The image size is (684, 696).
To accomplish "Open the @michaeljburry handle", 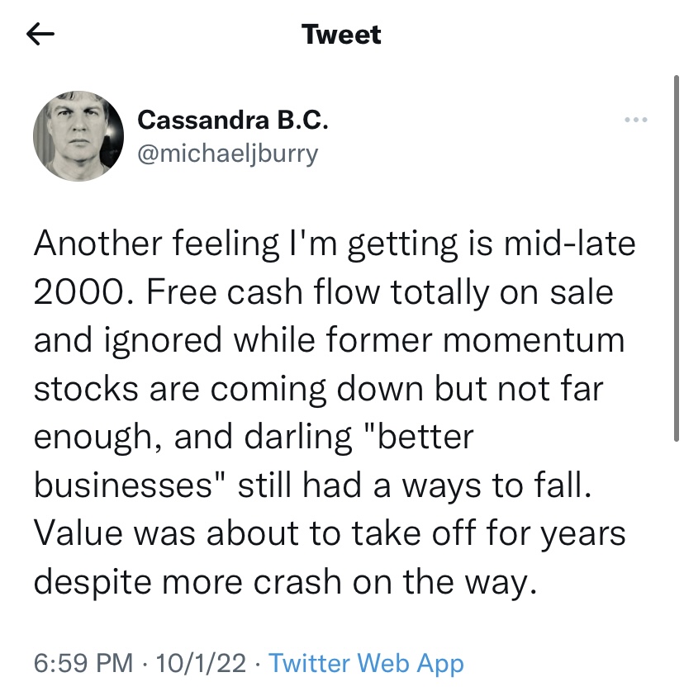I will [227, 154].
